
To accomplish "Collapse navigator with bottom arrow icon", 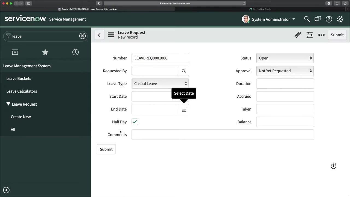I will pyautogui.click(x=6, y=190).
